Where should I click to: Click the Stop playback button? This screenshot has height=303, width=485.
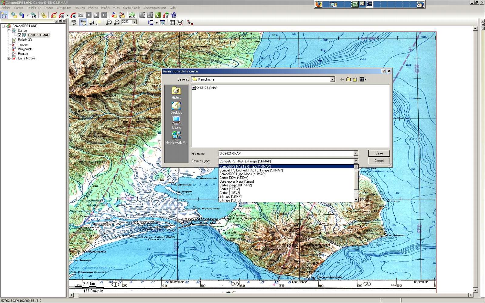(x=89, y=15)
